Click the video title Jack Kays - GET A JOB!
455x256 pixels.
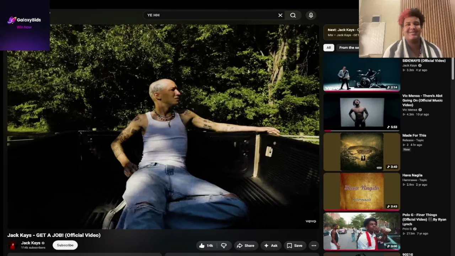coord(54,235)
